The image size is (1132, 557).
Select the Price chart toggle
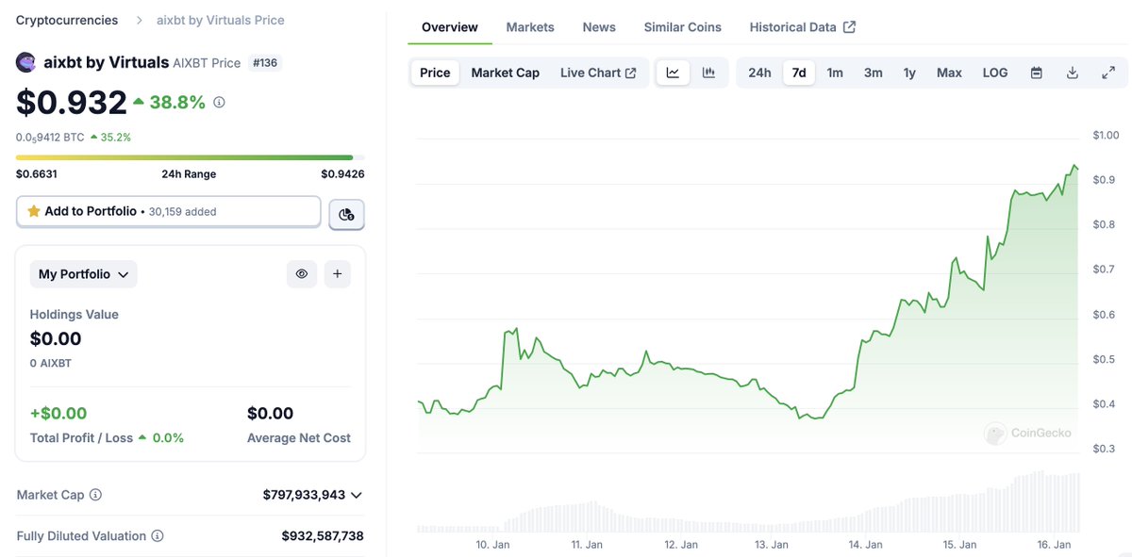(435, 73)
